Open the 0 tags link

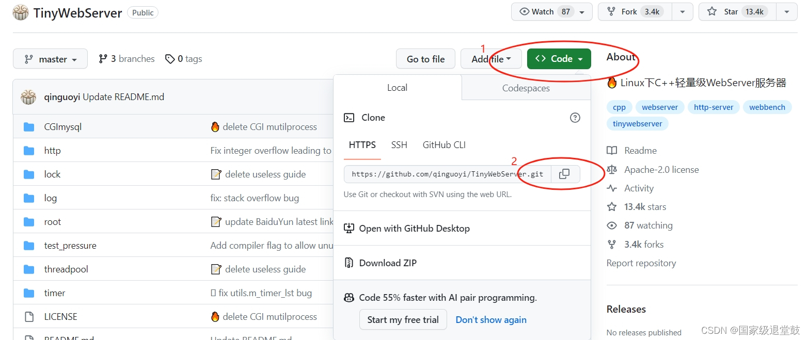coord(183,59)
